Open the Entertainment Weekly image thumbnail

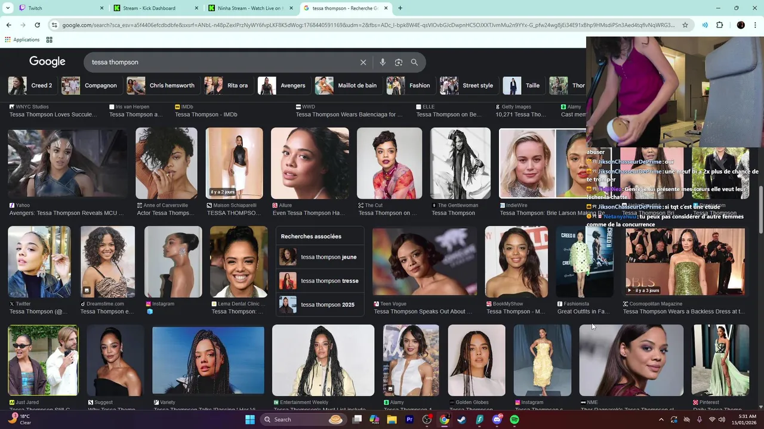click(323, 360)
